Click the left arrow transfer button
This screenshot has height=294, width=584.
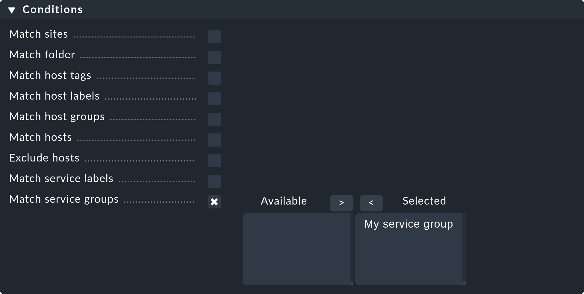371,203
